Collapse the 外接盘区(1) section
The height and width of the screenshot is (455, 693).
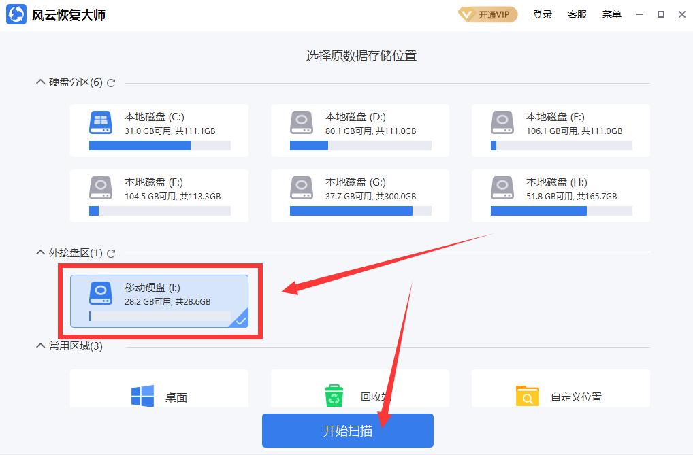tap(40, 252)
